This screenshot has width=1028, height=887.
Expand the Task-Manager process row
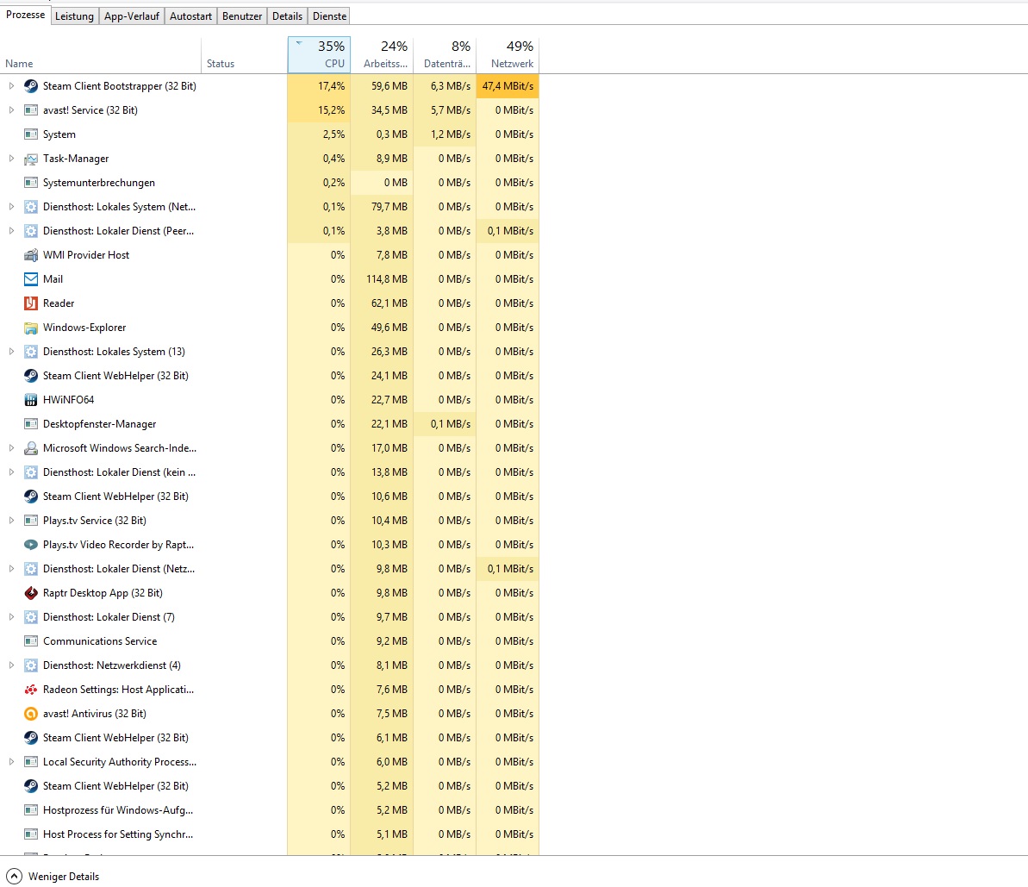coord(11,159)
